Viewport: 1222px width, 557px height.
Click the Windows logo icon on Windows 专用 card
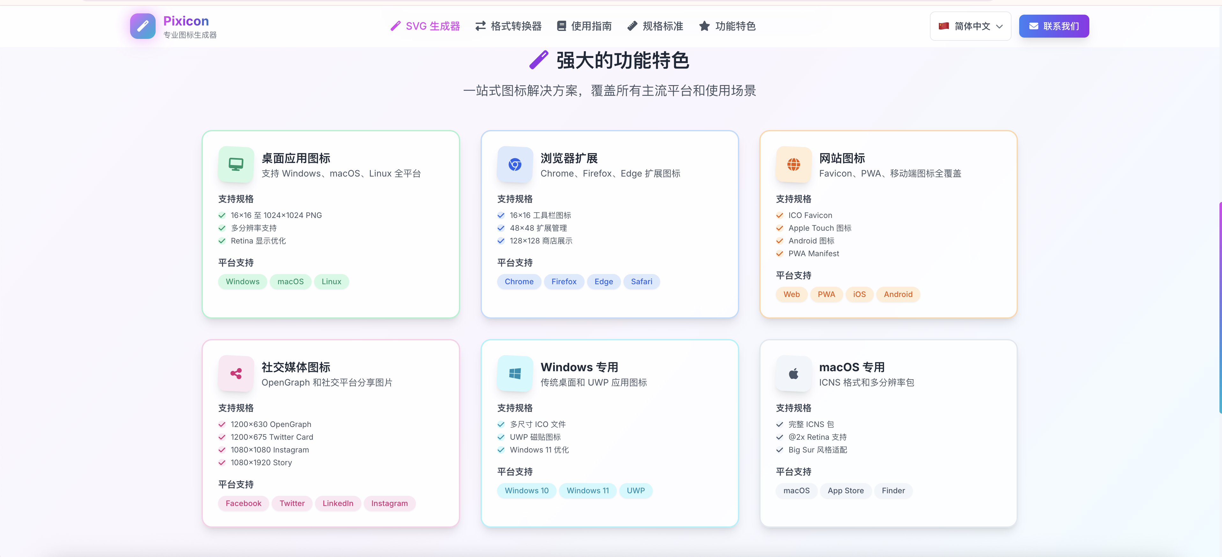515,373
